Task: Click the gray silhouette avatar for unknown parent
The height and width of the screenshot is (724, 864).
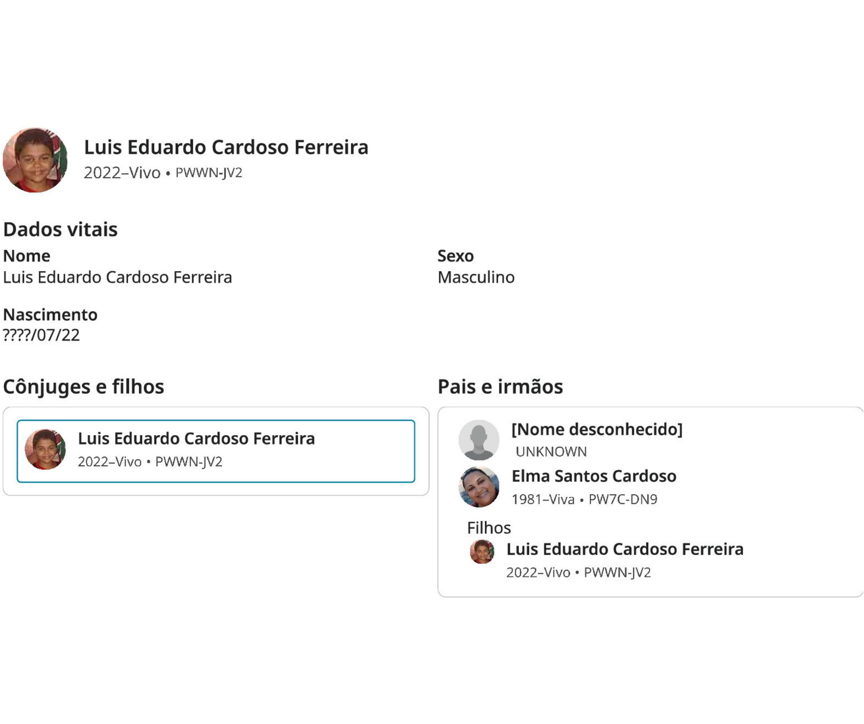Action: [x=479, y=440]
